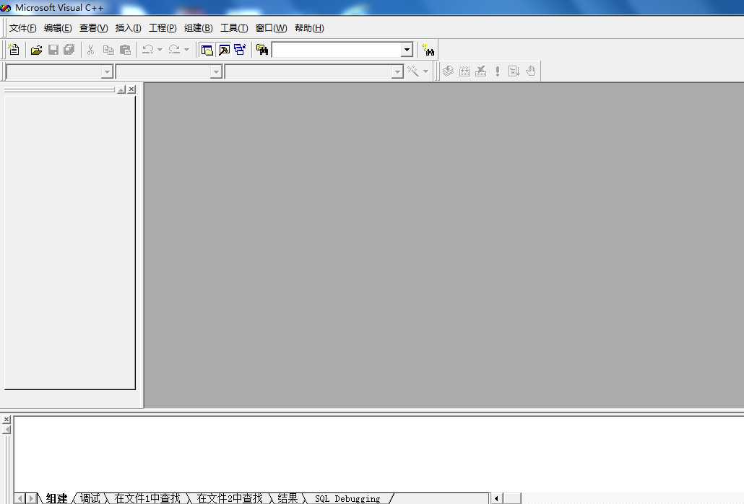This screenshot has height=504, width=744.
Task: Click the Go debug icon
Action: (x=514, y=71)
